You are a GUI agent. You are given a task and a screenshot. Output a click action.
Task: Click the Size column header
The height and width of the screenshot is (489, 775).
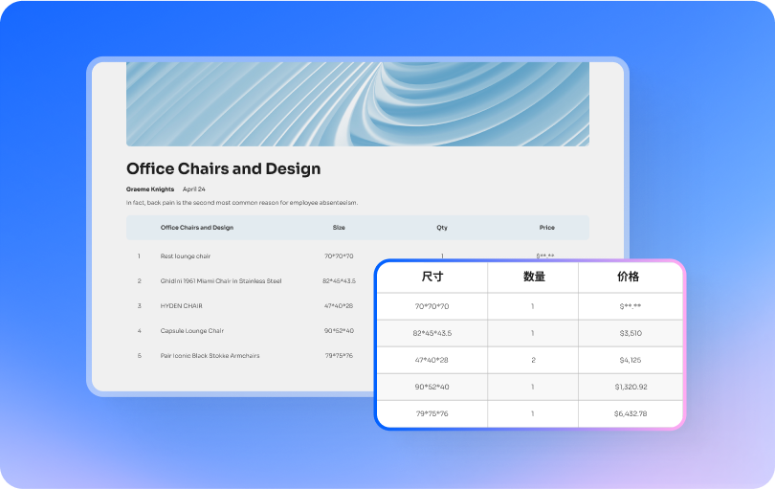(339, 228)
